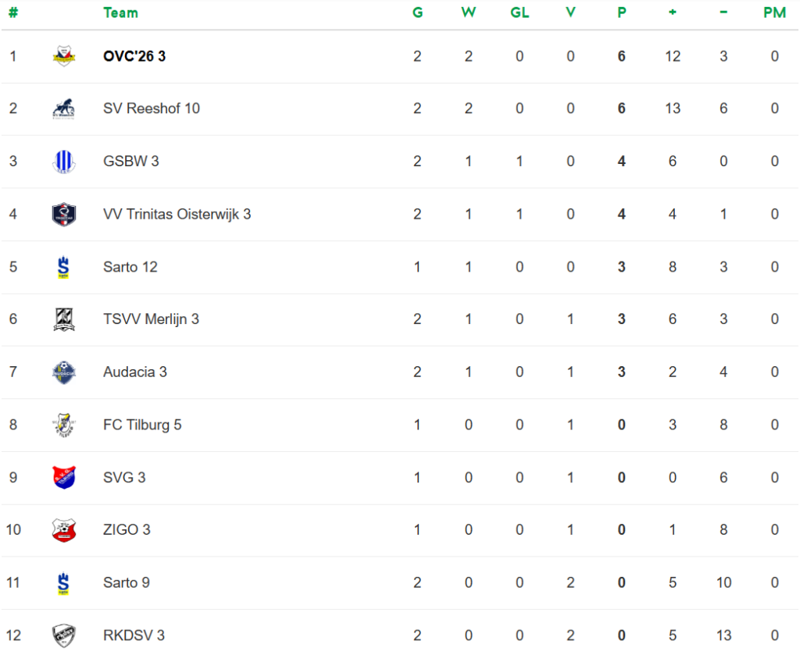Click the SV Reeshof 10 club crest
The image size is (800, 655).
coord(63,109)
